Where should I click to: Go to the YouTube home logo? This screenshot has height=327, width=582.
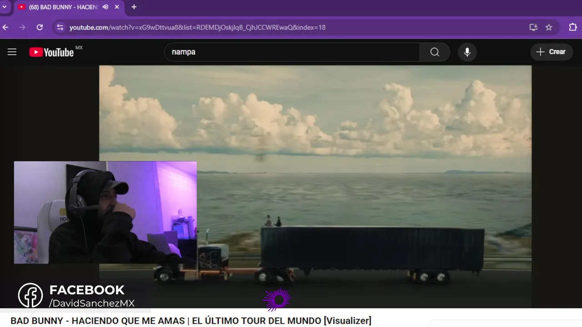coord(51,52)
